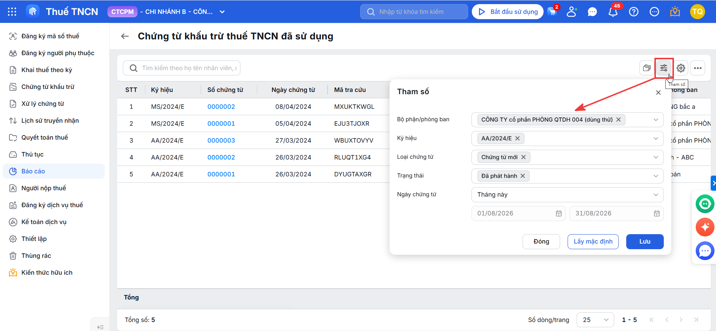Remove the AA/2024/E tag

(x=517, y=138)
